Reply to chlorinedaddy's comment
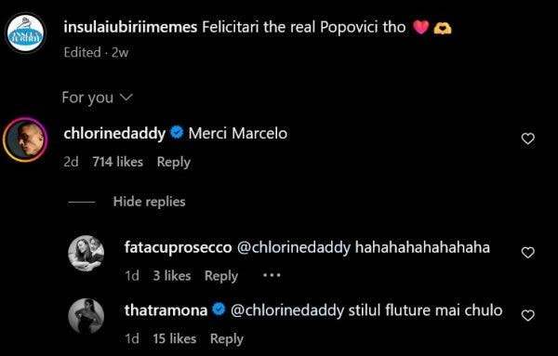Viewport: 558px width, 356px height. point(174,162)
